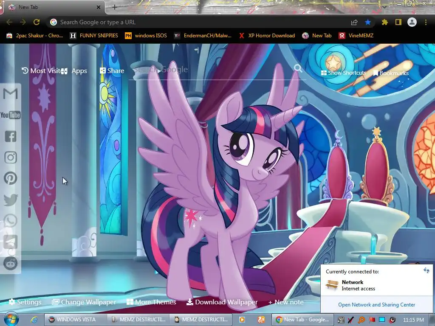
Task: Open the FUNNY SNIPPIES bookmark
Action: pos(94,36)
